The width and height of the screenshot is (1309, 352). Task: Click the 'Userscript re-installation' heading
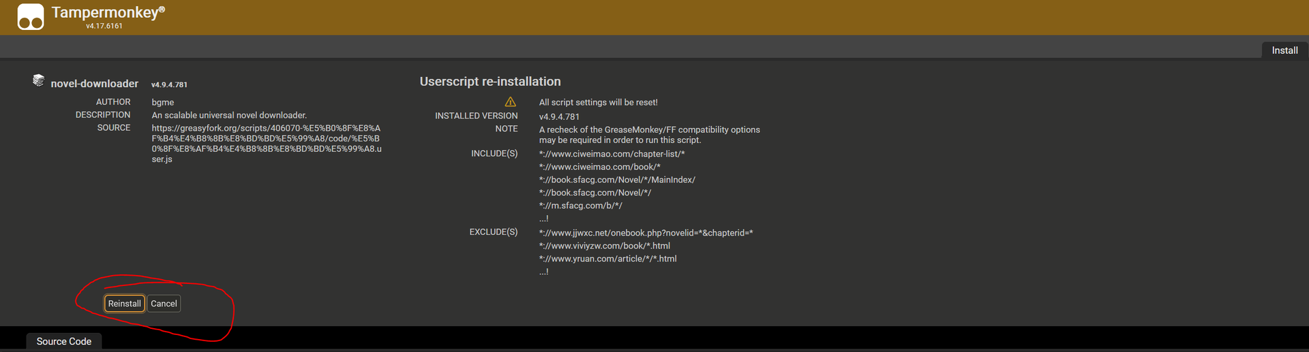(490, 82)
